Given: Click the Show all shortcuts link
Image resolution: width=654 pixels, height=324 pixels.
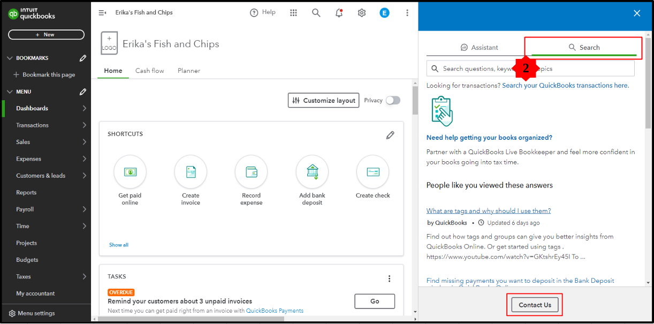Looking at the screenshot, I should (119, 245).
